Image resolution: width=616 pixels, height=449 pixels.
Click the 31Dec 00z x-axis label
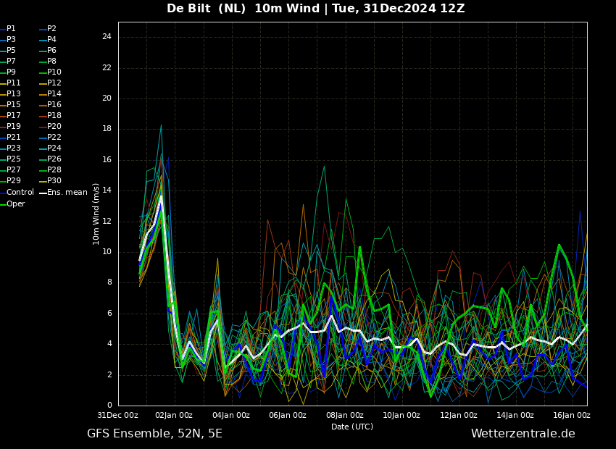click(117, 415)
